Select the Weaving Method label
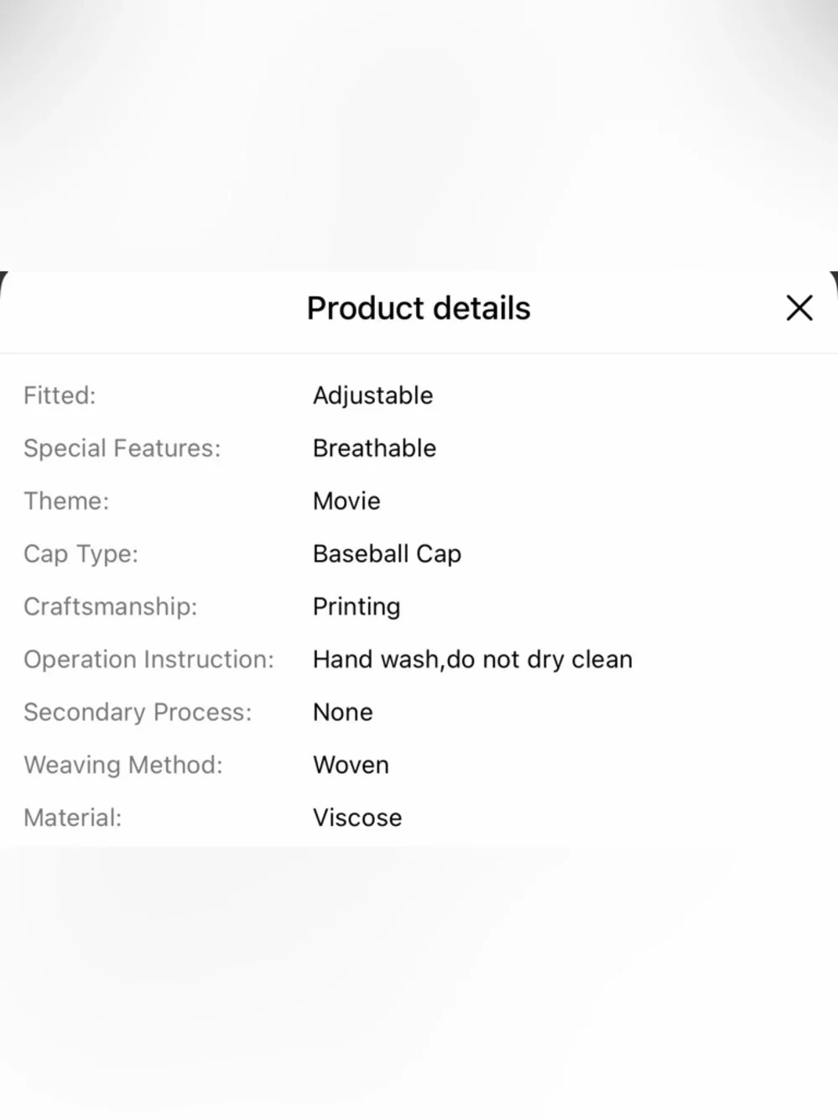This screenshot has width=838, height=1119. 123,766
